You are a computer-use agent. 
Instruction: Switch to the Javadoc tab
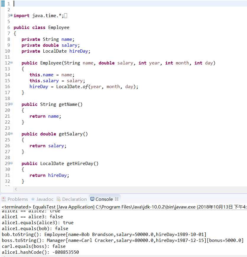click(x=43, y=199)
